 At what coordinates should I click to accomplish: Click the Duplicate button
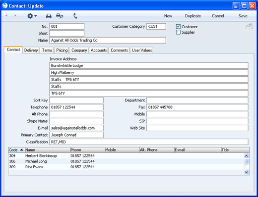pos(193,16)
